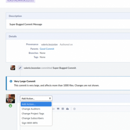Click the code block icon in the comment toolbar
Screen dimensions: 130x130
click(54, 109)
